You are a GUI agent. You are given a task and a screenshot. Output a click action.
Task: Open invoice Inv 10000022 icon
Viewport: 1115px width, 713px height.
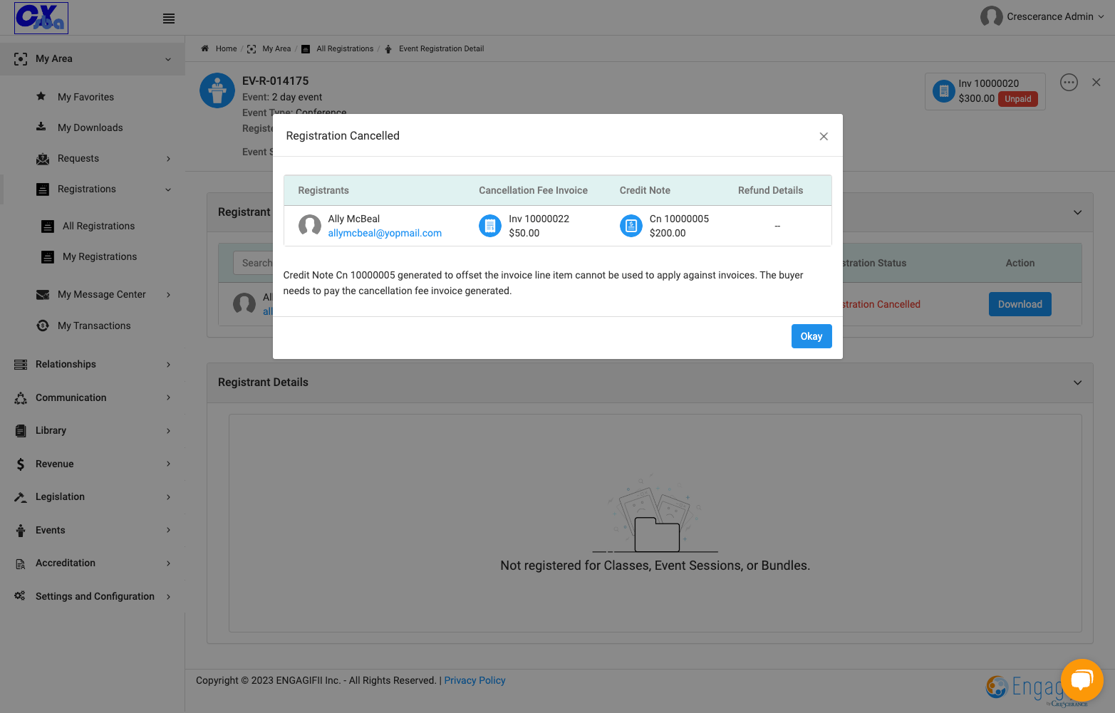[x=490, y=226]
